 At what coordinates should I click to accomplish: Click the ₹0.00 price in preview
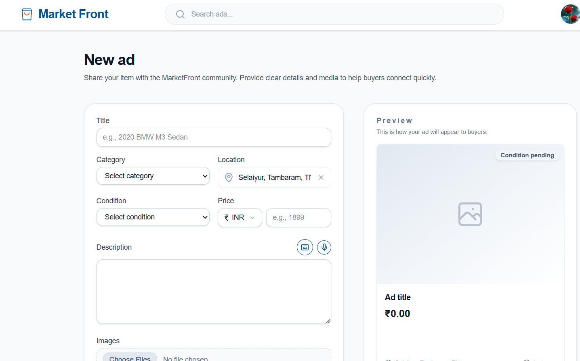tap(397, 313)
